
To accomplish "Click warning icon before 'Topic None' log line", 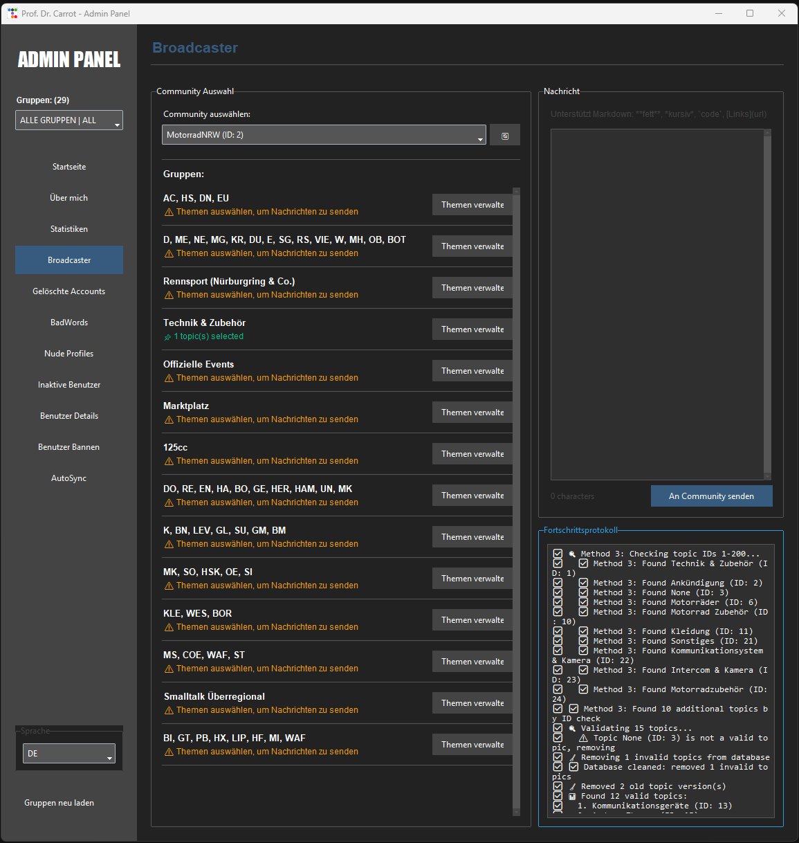I will tap(583, 738).
